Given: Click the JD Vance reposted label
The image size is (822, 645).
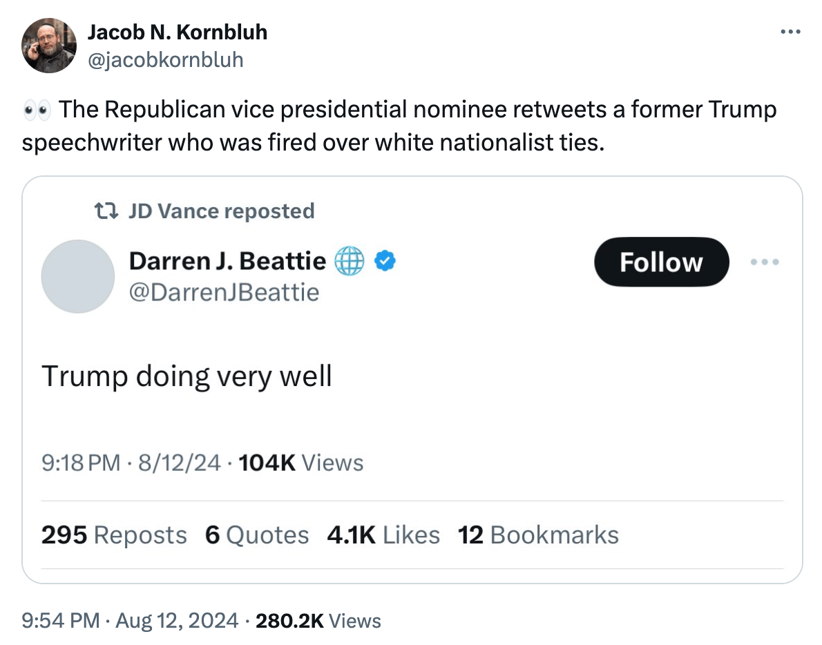Looking at the screenshot, I should pos(222,210).
